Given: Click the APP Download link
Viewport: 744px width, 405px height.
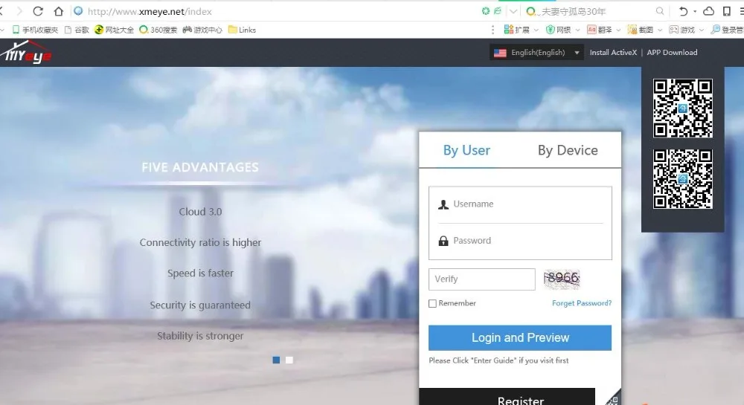Looking at the screenshot, I should click(x=672, y=53).
